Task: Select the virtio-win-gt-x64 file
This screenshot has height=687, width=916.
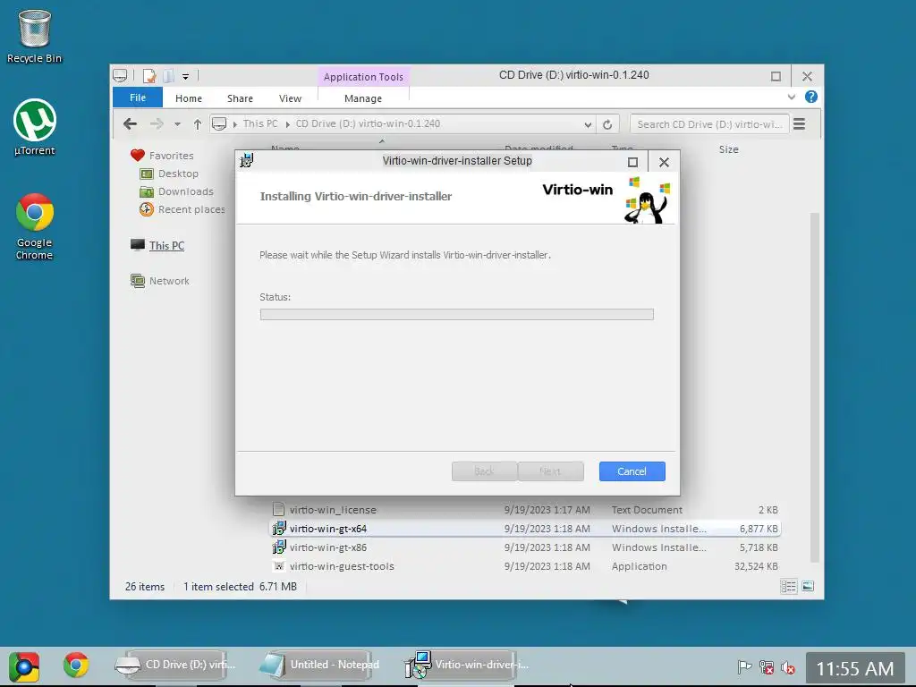Action: pos(524,529)
